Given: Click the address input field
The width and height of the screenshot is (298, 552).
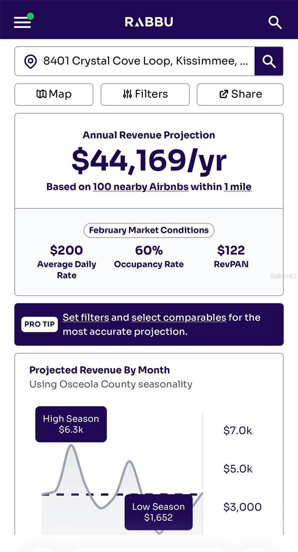Looking at the screenshot, I should (x=145, y=61).
